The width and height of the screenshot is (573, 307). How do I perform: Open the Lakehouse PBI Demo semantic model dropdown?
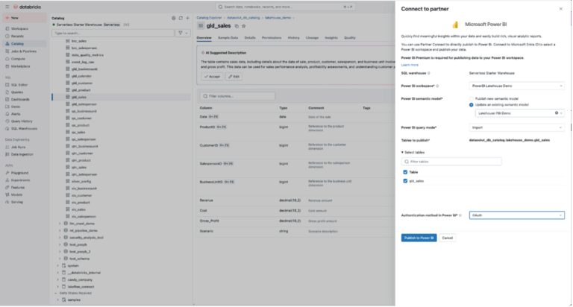coord(519,113)
